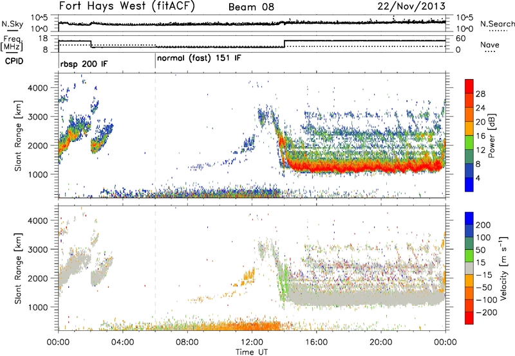Click the '04:00' time axis tick label
This screenshot has height=356, width=515.
(122, 343)
